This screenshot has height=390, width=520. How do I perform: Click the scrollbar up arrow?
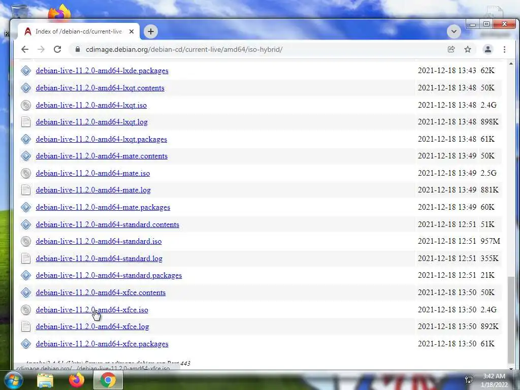(x=511, y=63)
